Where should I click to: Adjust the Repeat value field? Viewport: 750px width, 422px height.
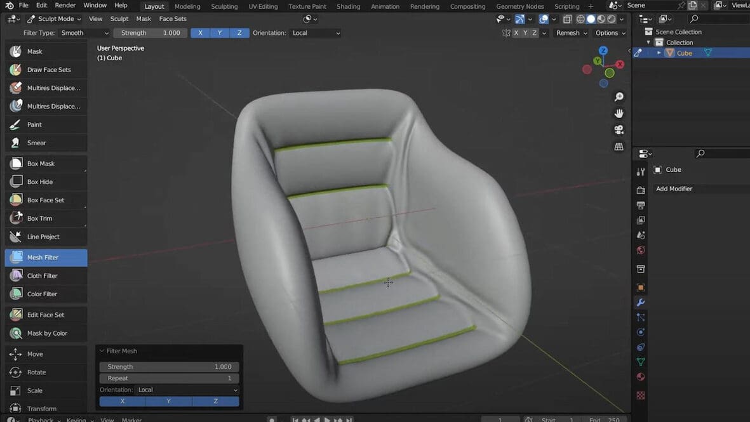(170, 378)
